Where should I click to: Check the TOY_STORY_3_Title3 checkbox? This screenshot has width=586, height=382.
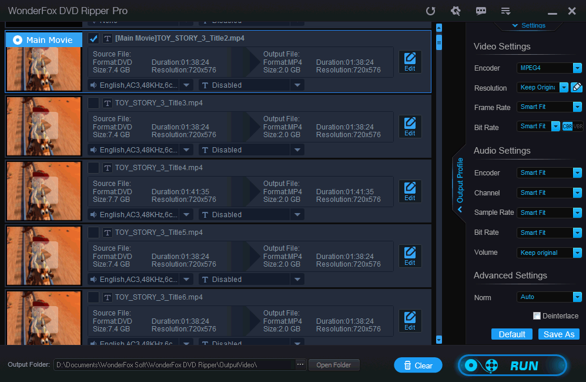(93, 103)
